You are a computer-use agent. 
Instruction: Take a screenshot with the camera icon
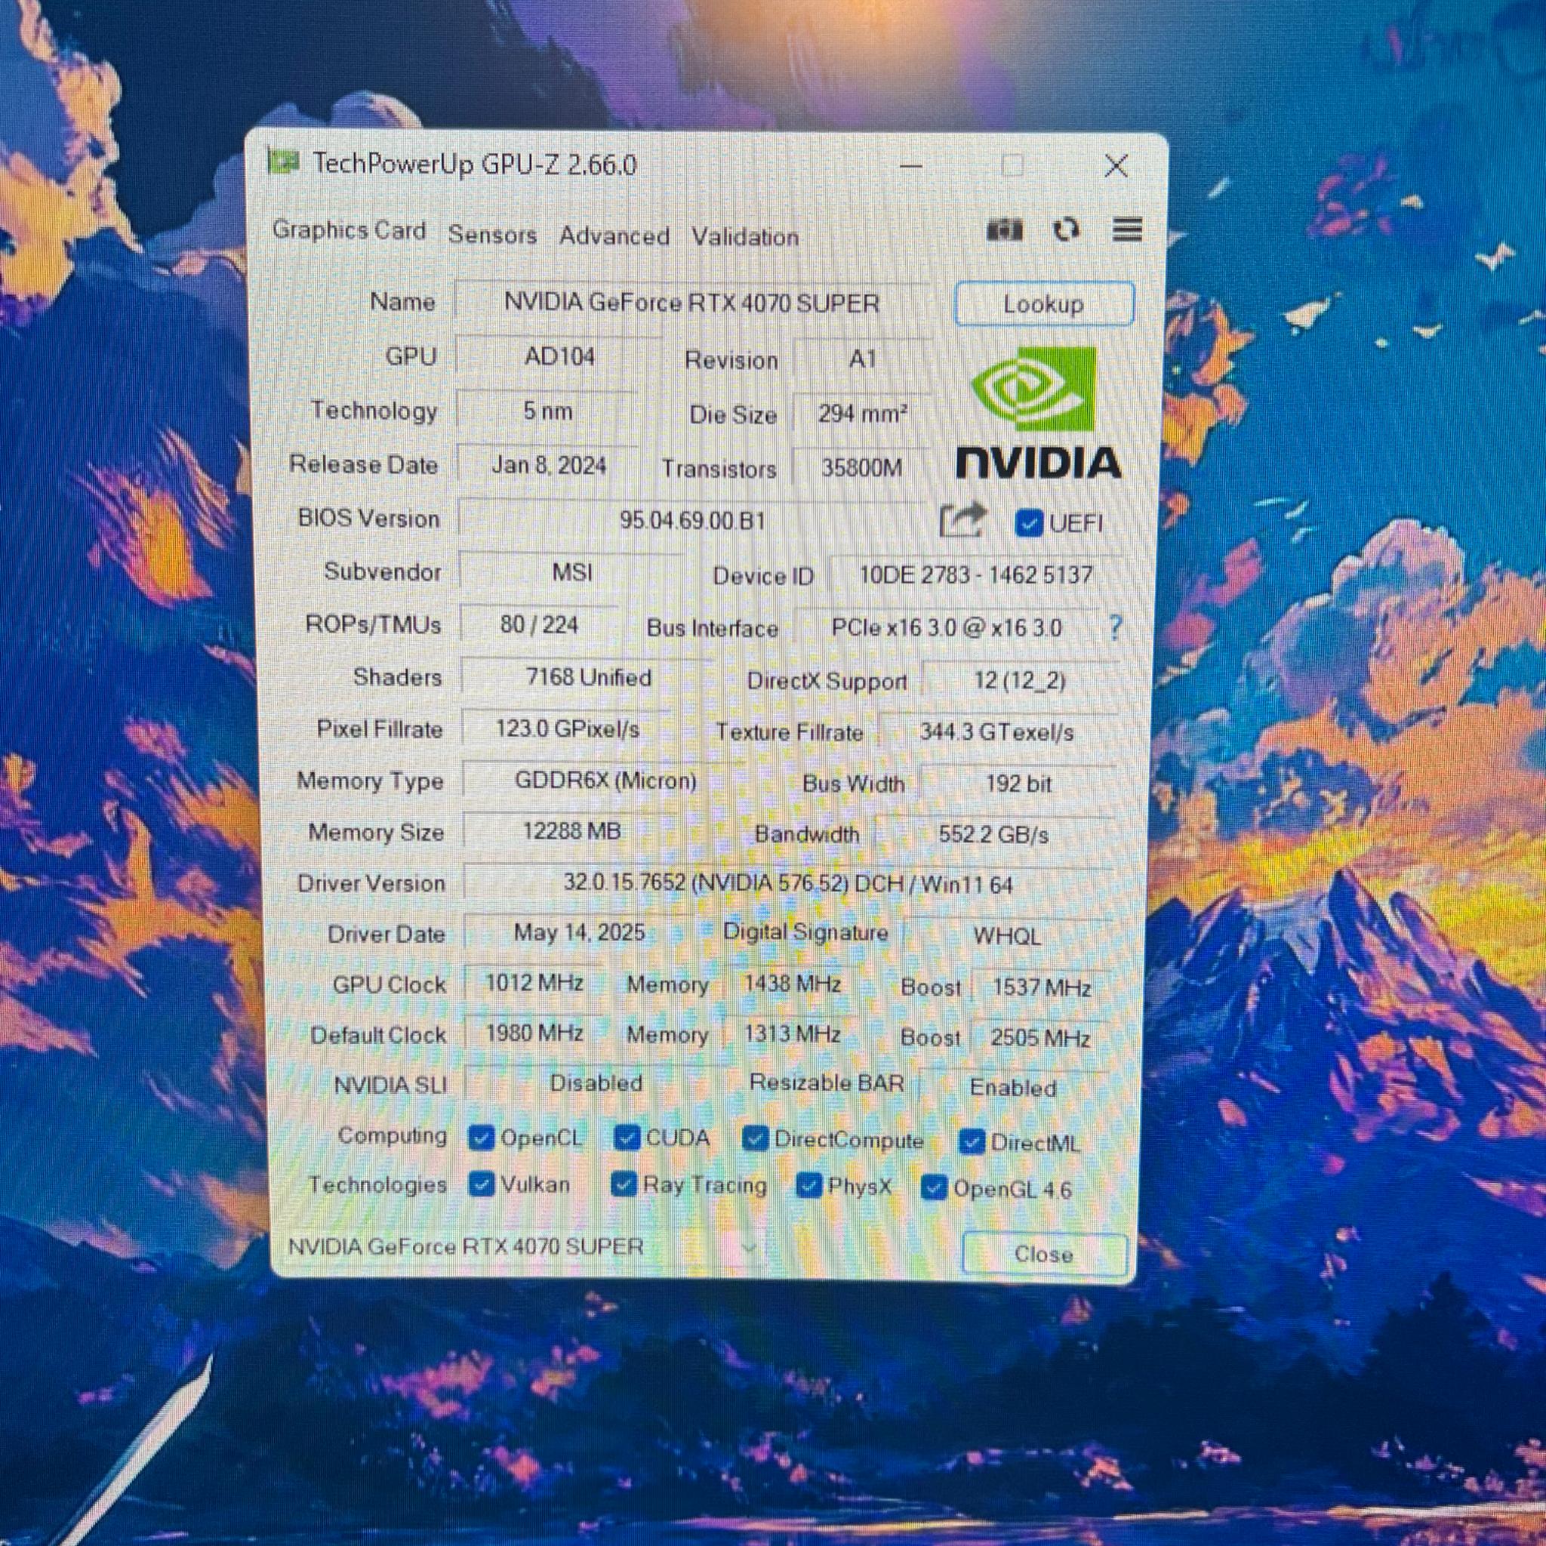coord(1005,230)
